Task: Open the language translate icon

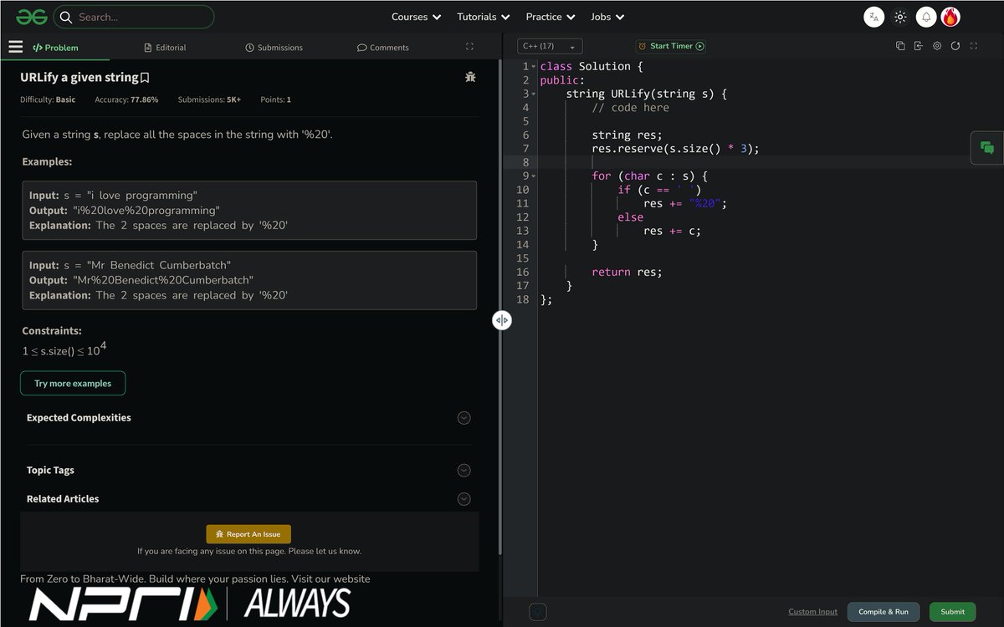Action: coord(873,17)
